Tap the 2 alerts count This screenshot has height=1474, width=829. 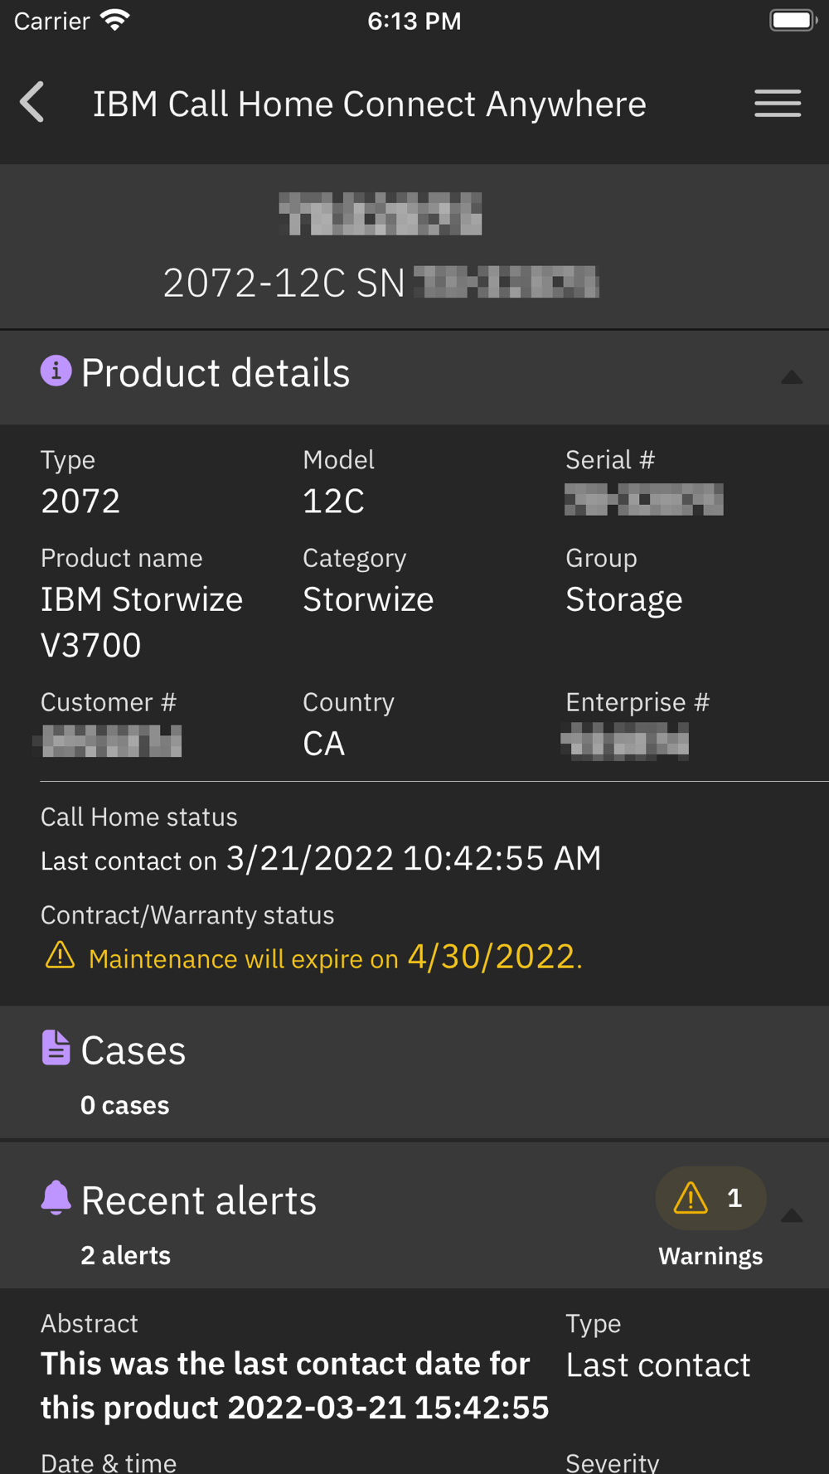[x=126, y=1255]
